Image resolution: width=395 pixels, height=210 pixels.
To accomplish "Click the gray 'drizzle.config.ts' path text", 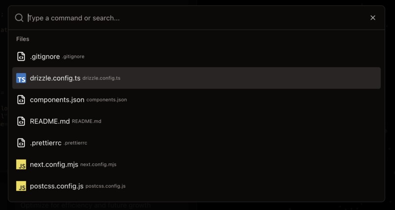I will [101, 78].
